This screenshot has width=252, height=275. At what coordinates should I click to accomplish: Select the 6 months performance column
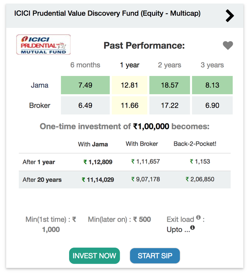point(85,65)
